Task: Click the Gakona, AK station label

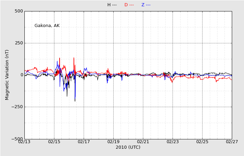Action: (47, 26)
